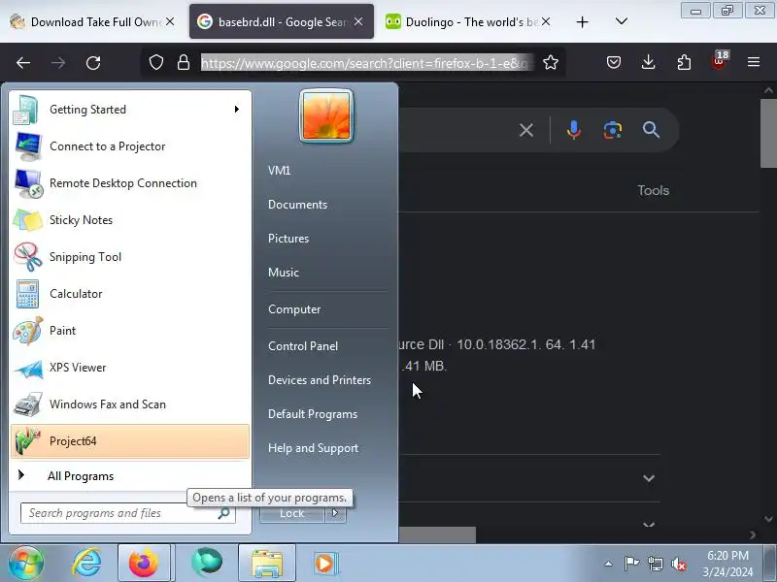The image size is (777, 582).
Task: Show hidden tray icons arrow
Action: [x=609, y=564]
